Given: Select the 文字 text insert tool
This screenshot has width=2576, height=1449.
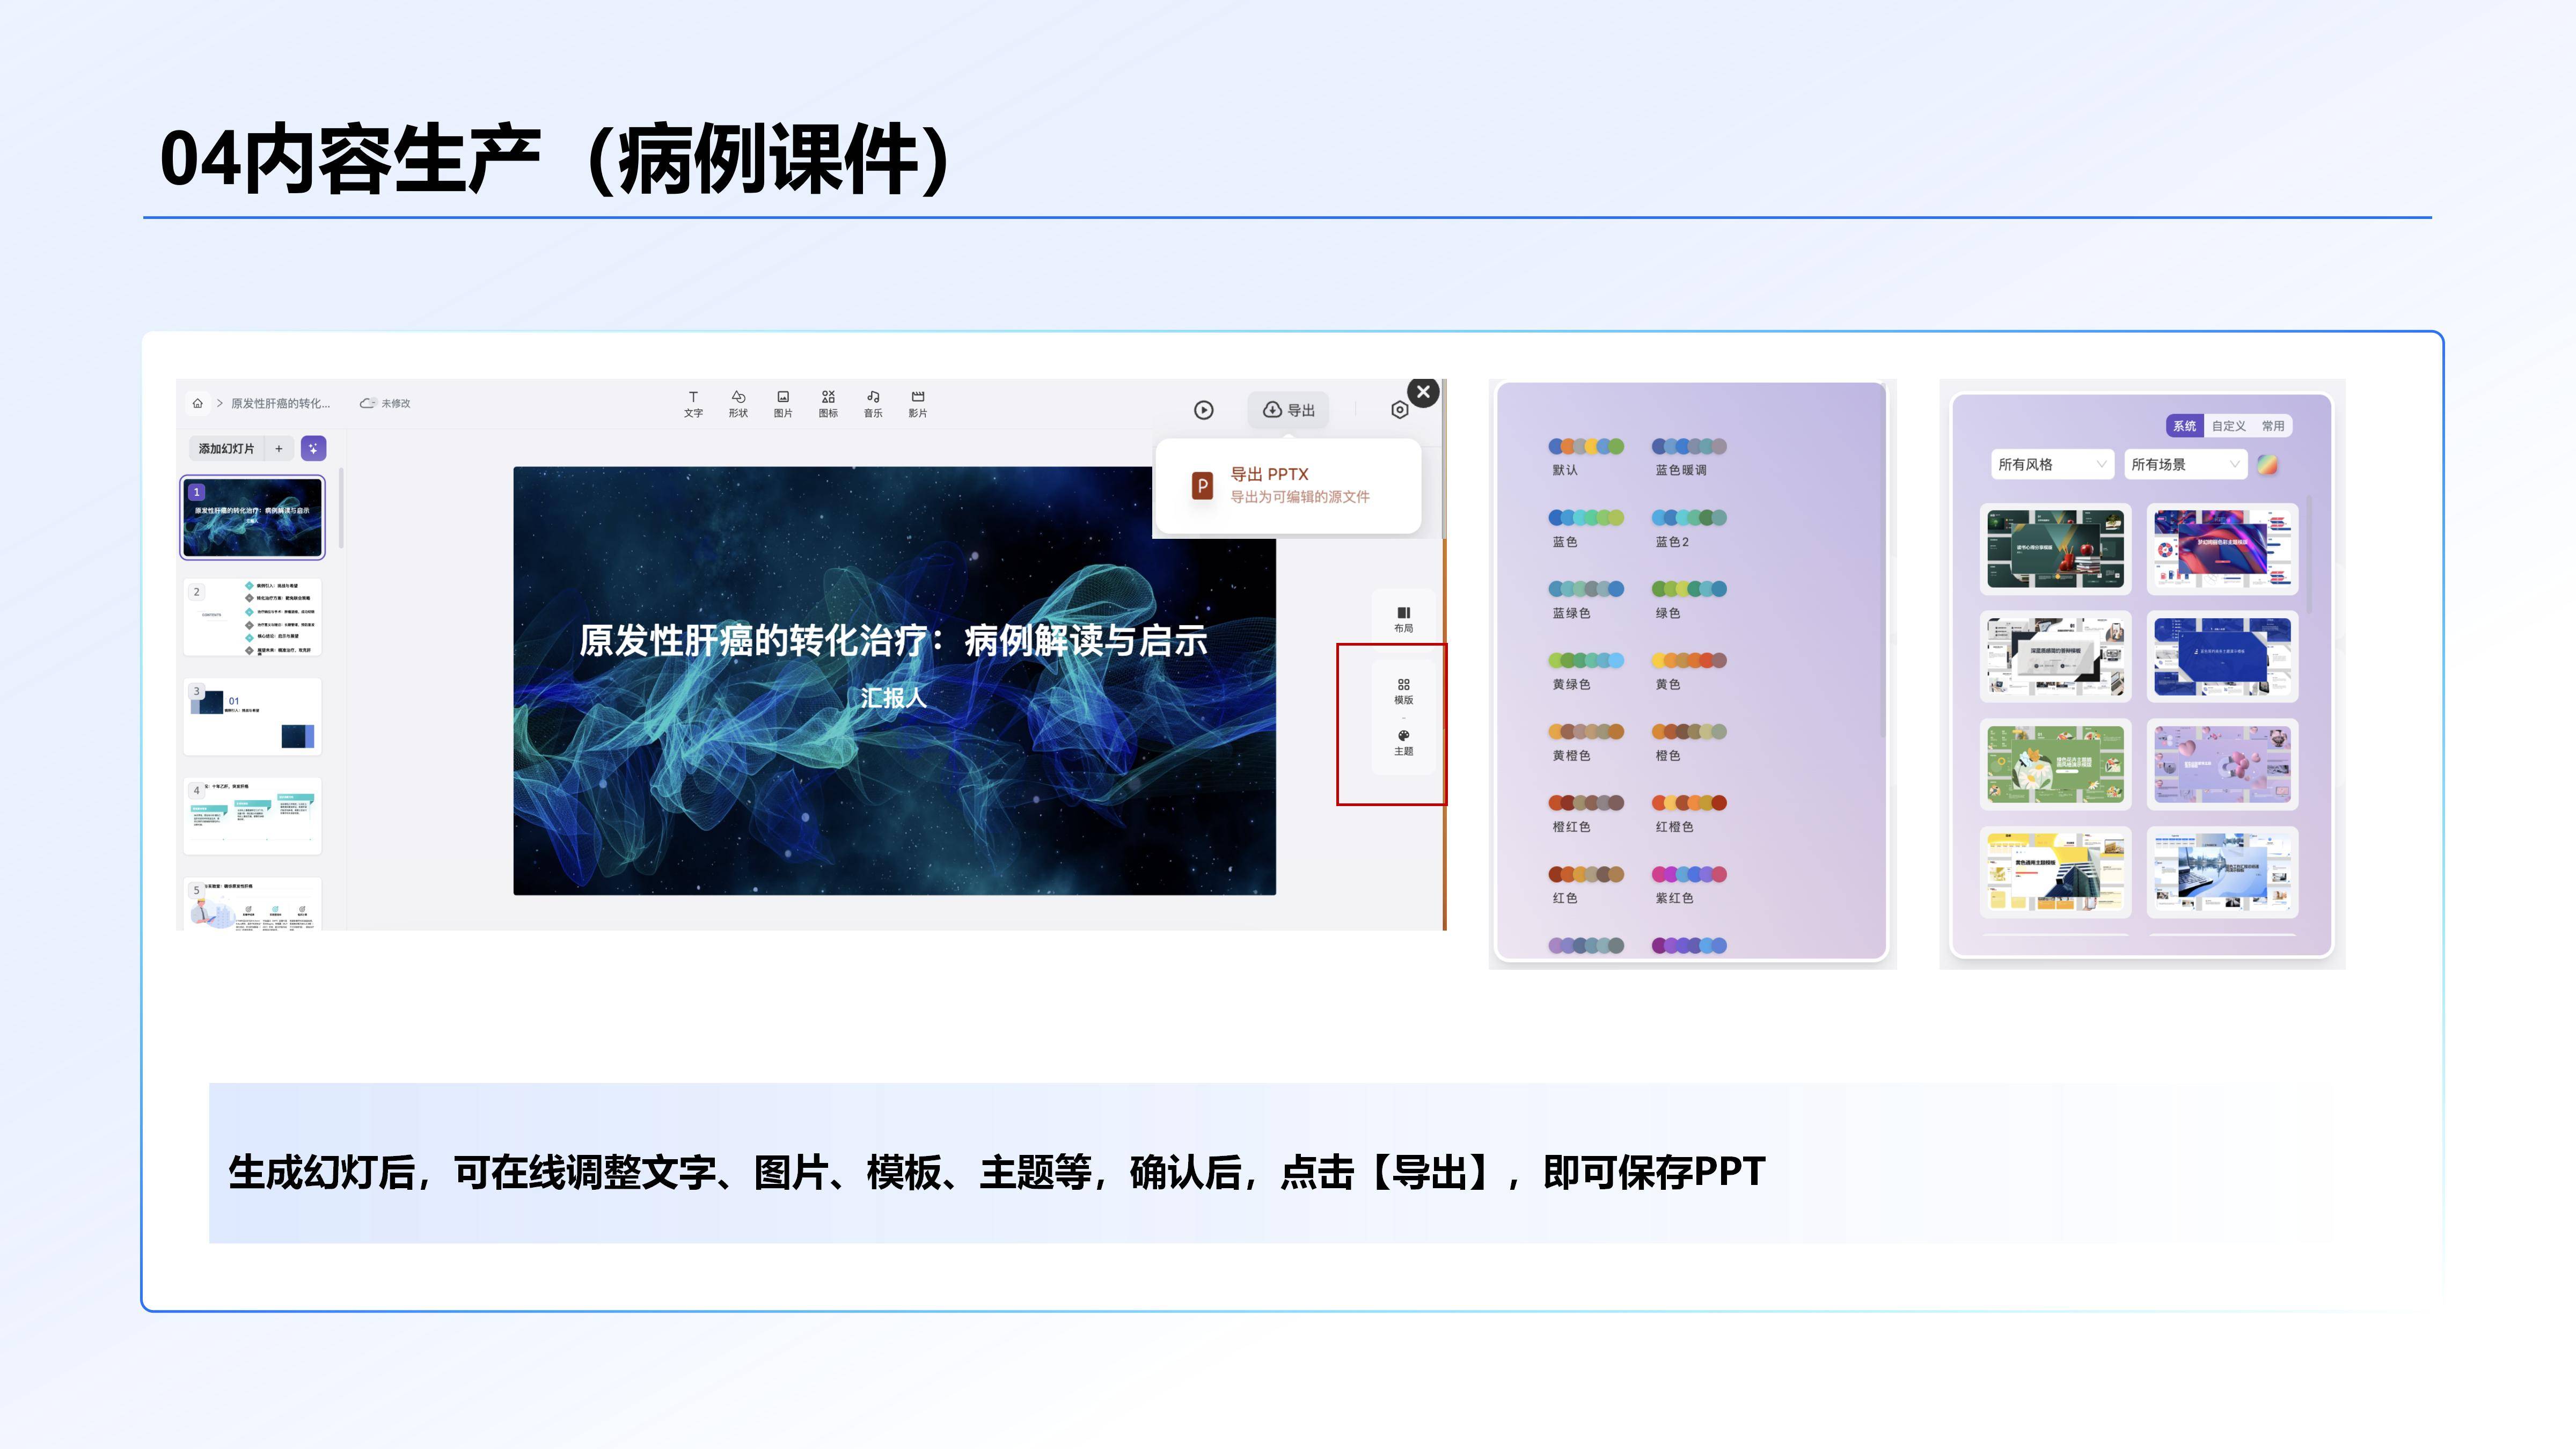Looking at the screenshot, I should pyautogui.click(x=694, y=403).
